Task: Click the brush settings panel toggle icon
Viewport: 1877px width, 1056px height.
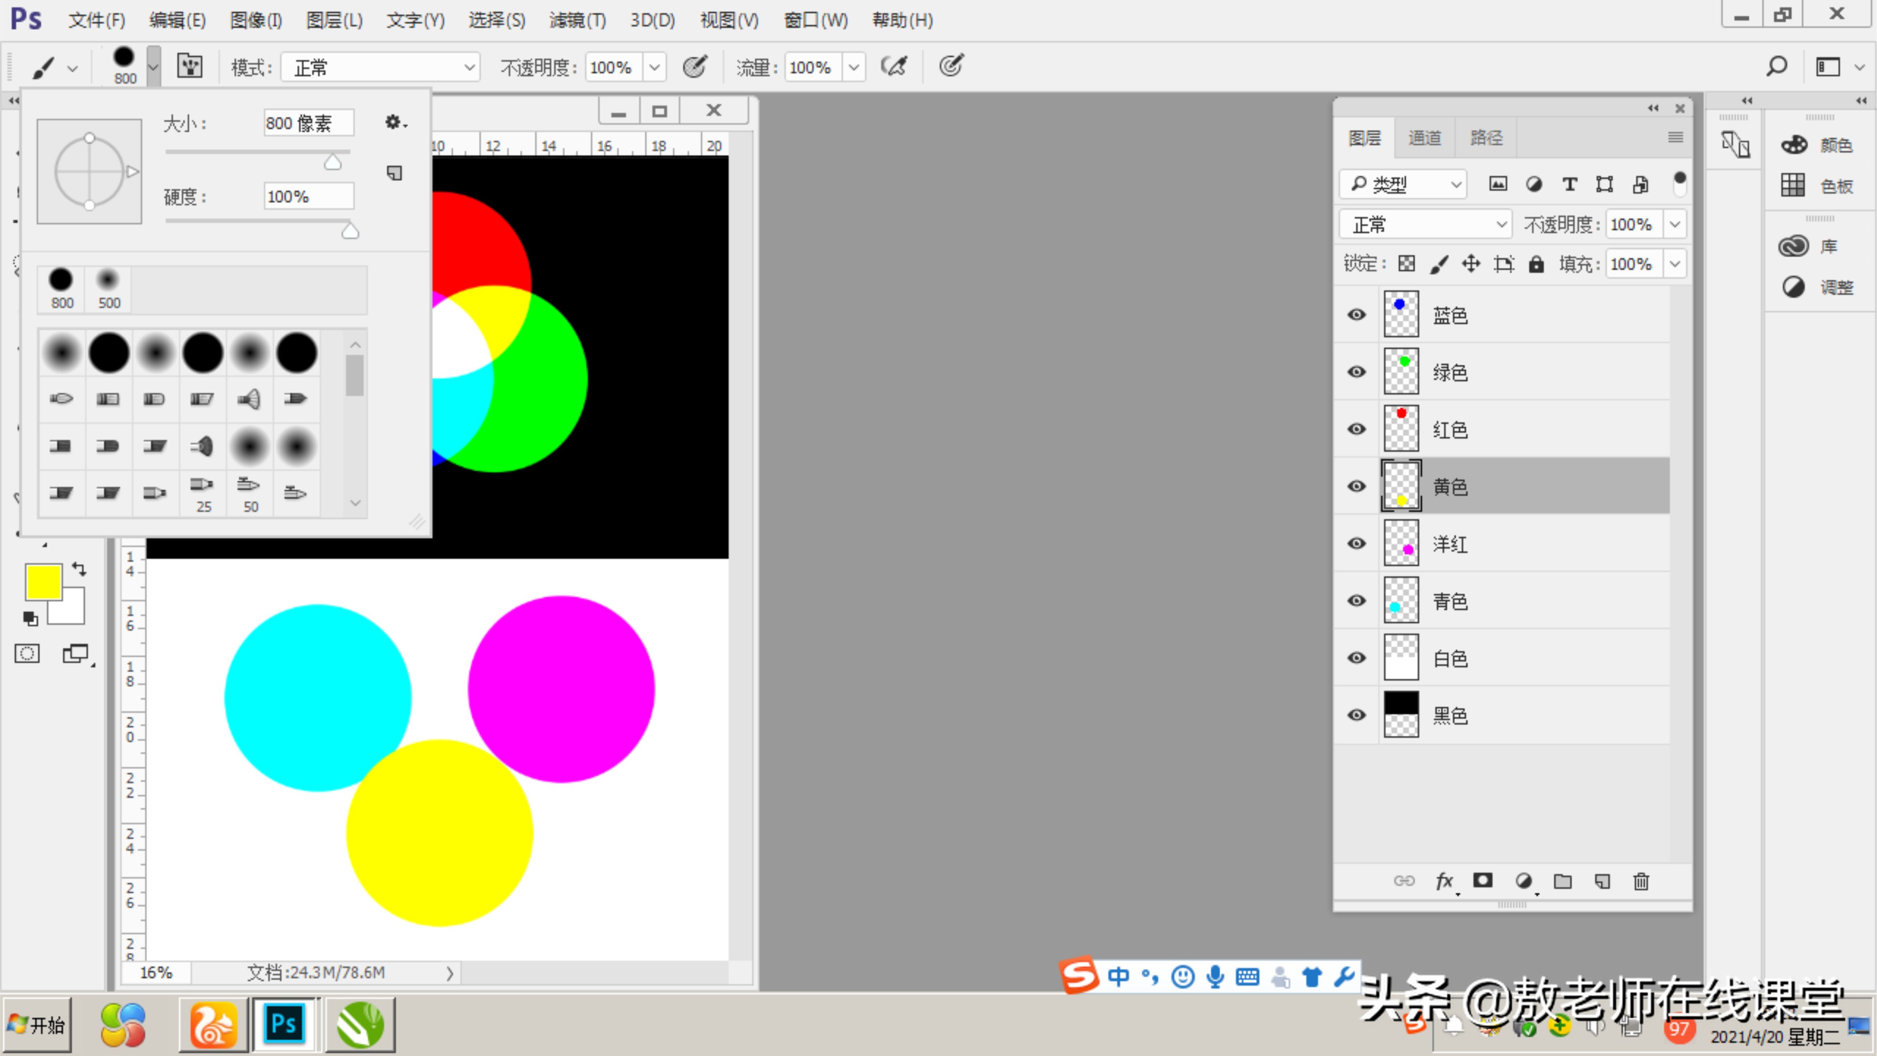Action: point(190,66)
